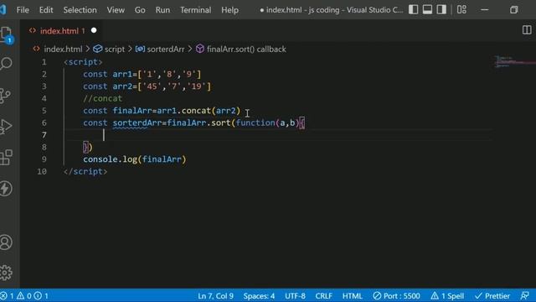Open Extensions view icon
The height and width of the screenshot is (302, 536).
[x=6, y=158]
